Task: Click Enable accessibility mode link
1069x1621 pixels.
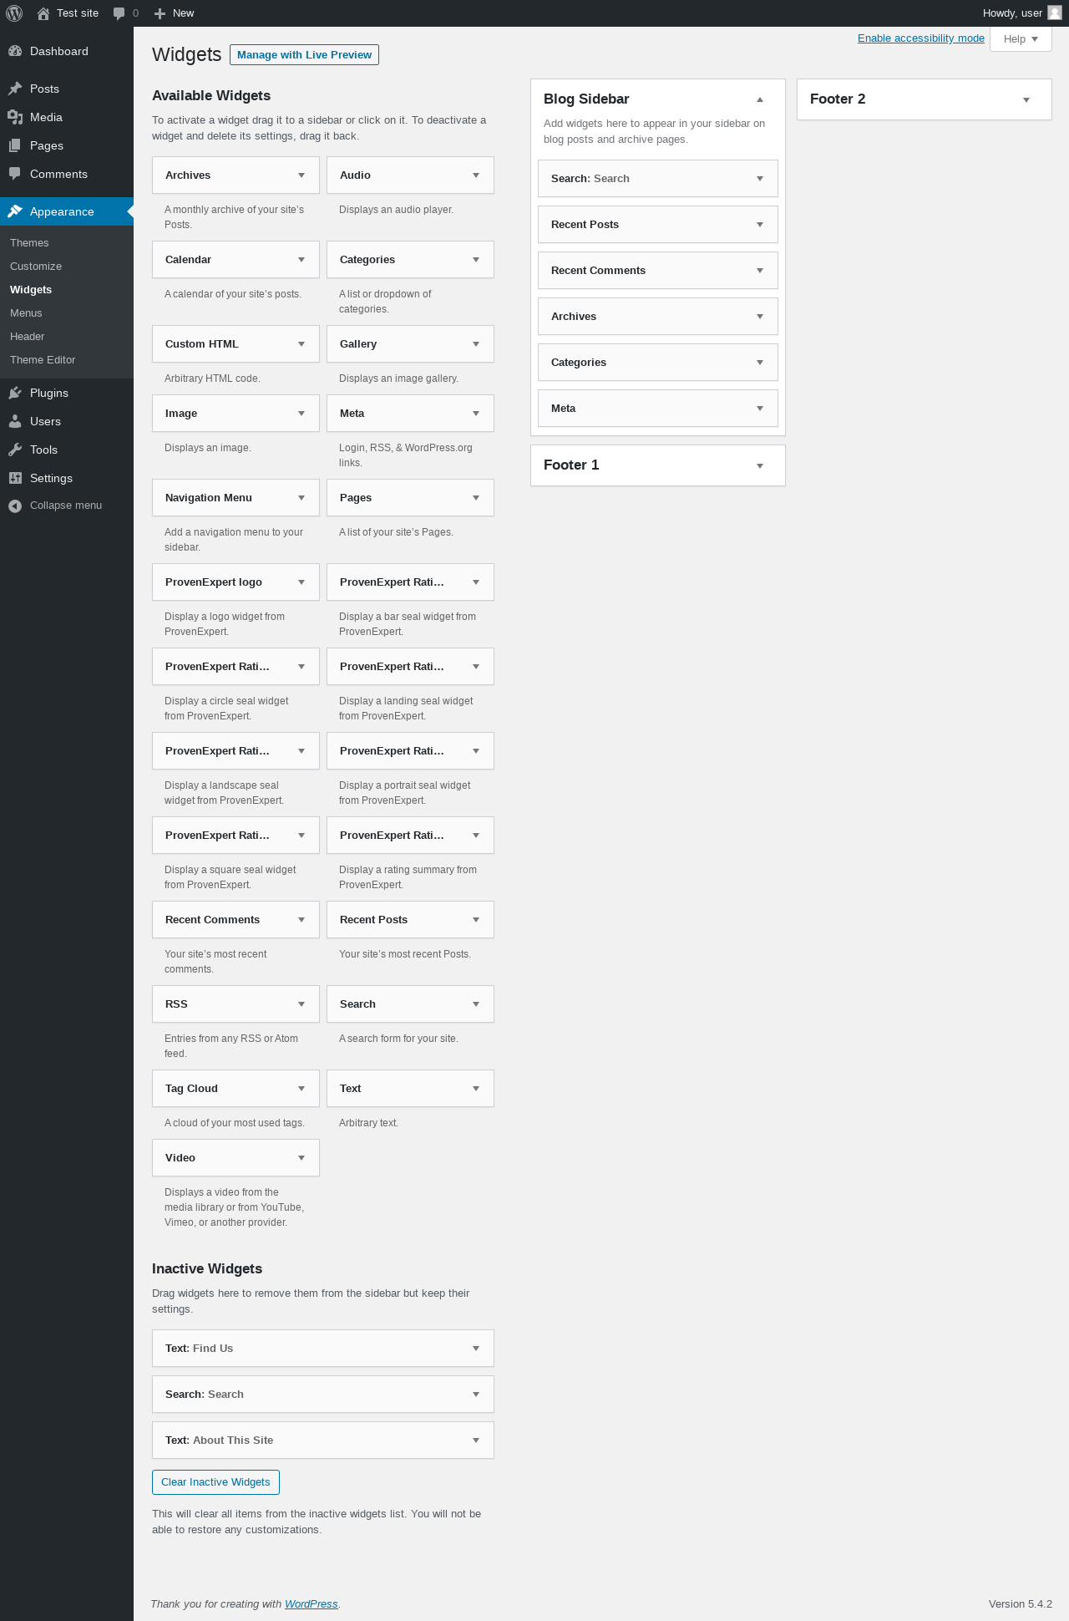Action: point(921,38)
